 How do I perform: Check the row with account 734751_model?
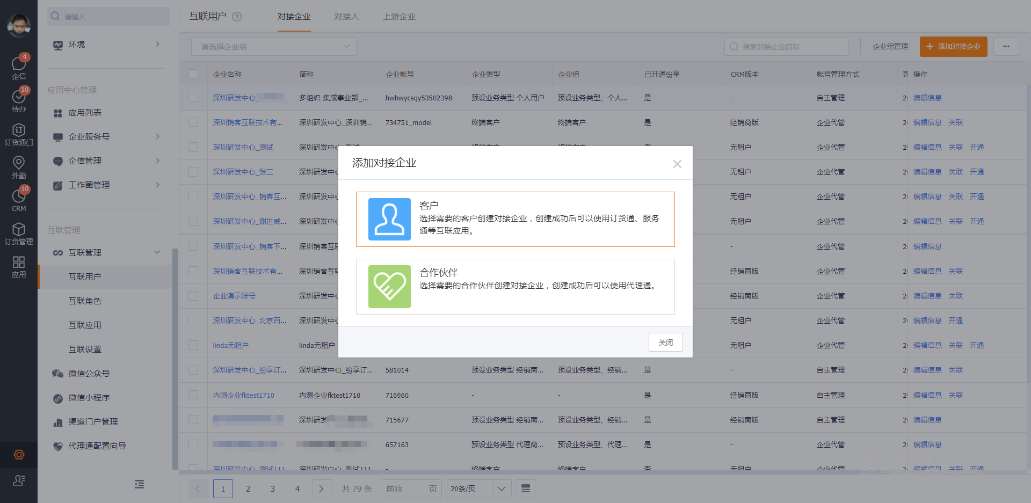pyautogui.click(x=193, y=122)
